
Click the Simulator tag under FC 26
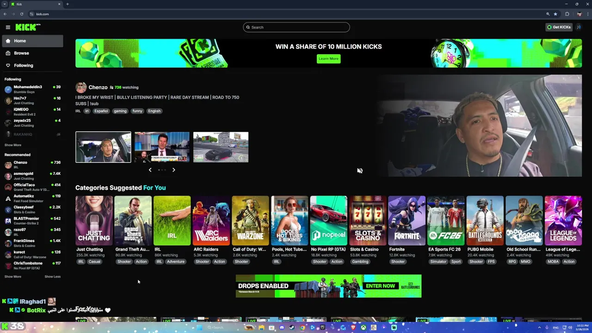pos(438,262)
